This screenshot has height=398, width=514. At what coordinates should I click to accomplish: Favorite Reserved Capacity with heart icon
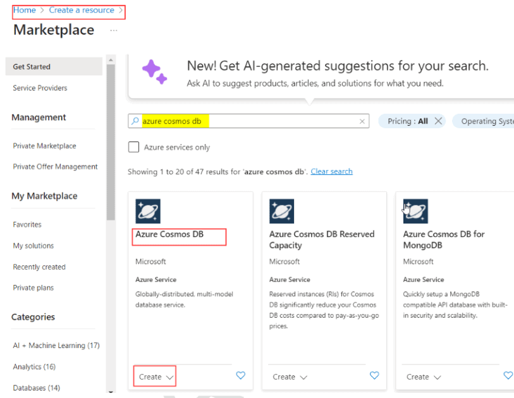point(374,375)
